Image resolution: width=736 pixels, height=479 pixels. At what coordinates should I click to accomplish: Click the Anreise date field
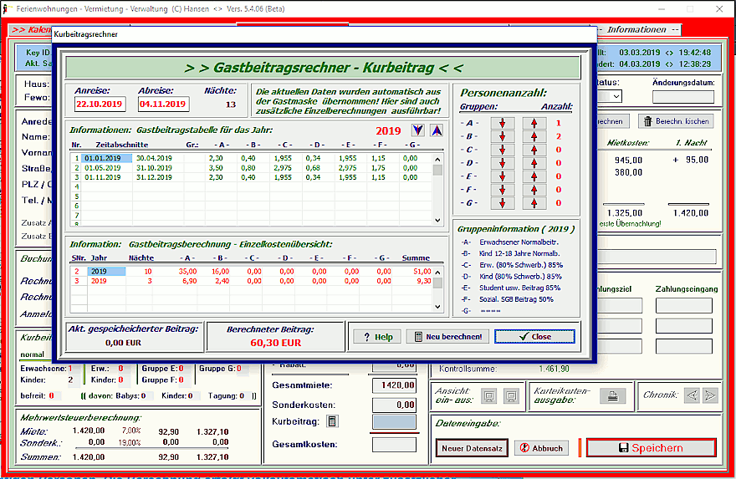(100, 104)
